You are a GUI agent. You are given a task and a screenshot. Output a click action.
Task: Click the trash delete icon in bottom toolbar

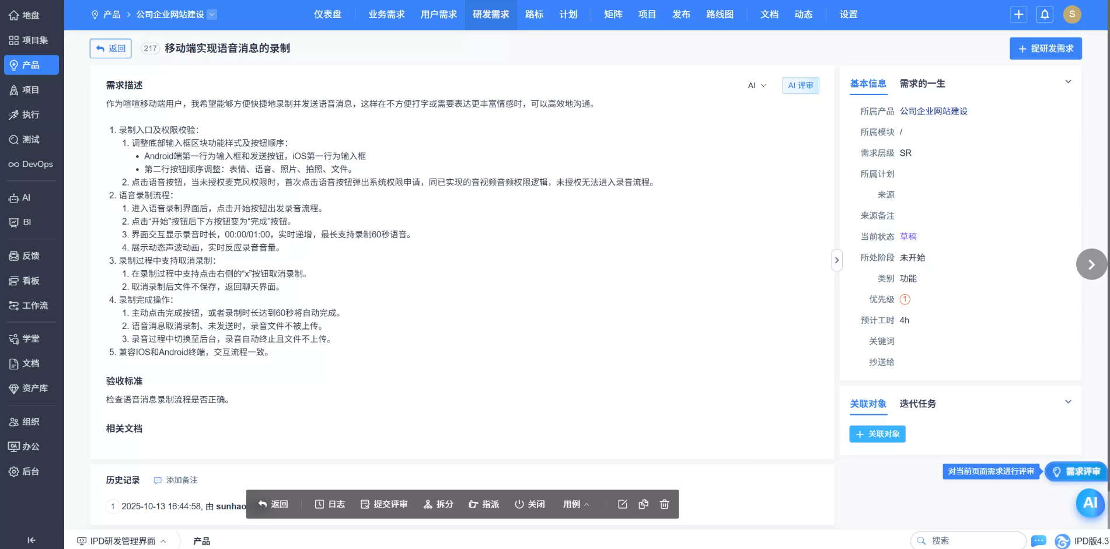664,504
